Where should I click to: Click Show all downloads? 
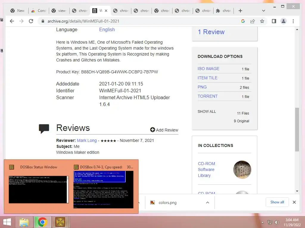click(x=277, y=202)
